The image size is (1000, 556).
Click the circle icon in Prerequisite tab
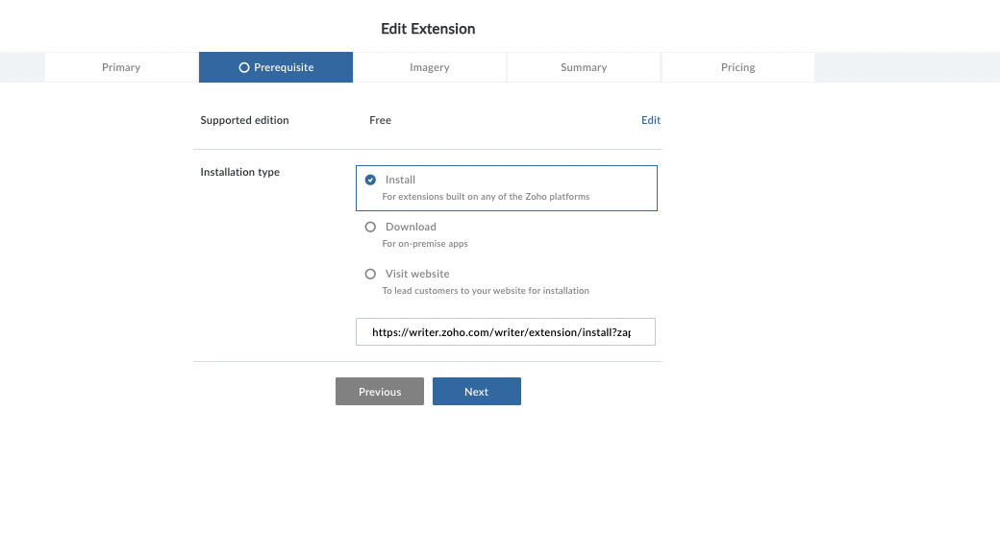(x=244, y=67)
